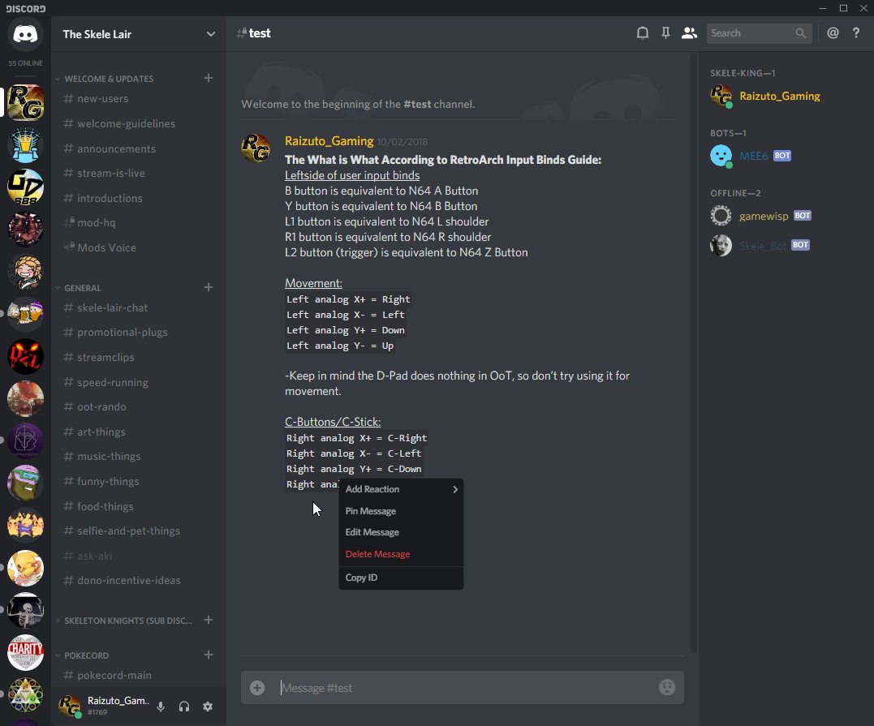Open notification settings bell icon
This screenshot has height=726, width=874.
(642, 33)
